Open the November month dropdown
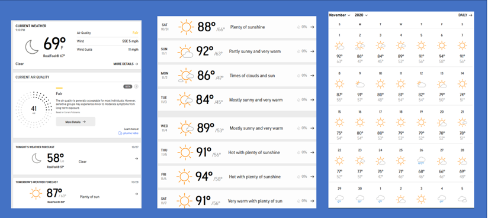488x218 pixels. pyautogui.click(x=339, y=15)
